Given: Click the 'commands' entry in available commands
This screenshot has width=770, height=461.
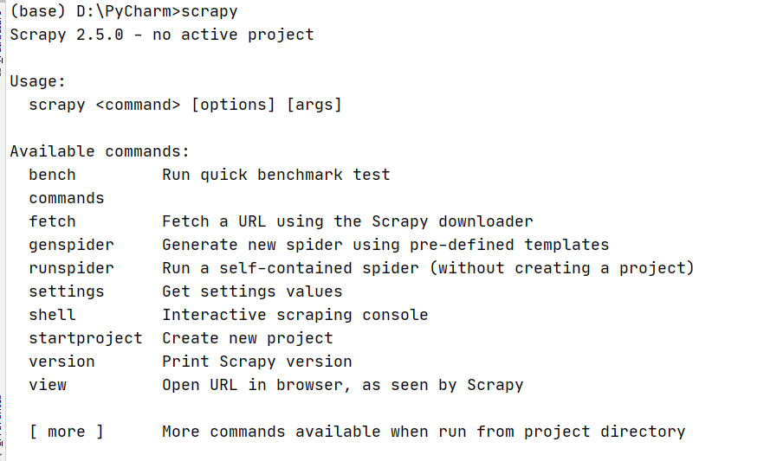Looking at the screenshot, I should [x=67, y=199].
